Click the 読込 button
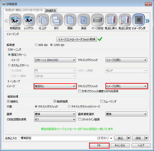Image resolution: width=154 pixels, height=151 pixels. click(121, 138)
